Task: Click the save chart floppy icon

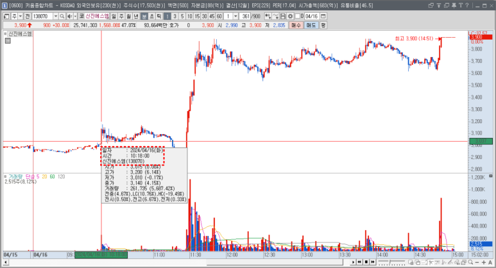Action: (x=283, y=17)
